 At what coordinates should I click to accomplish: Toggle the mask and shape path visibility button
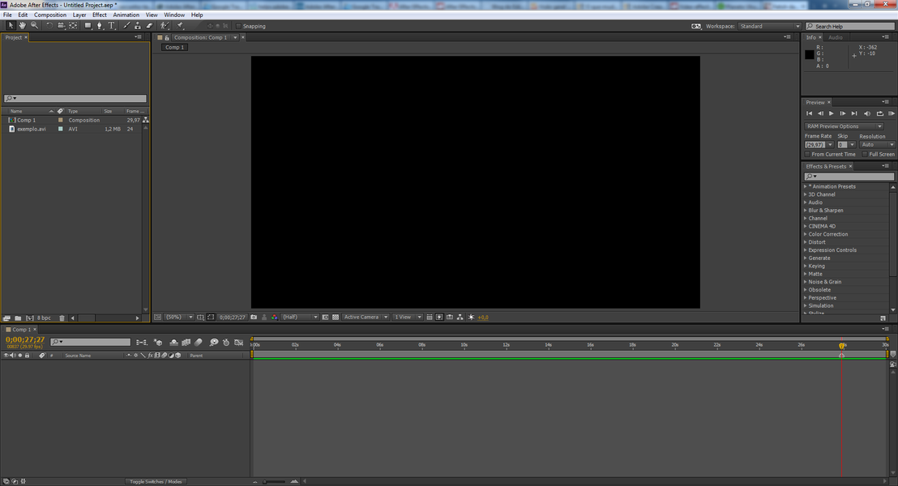pos(211,318)
